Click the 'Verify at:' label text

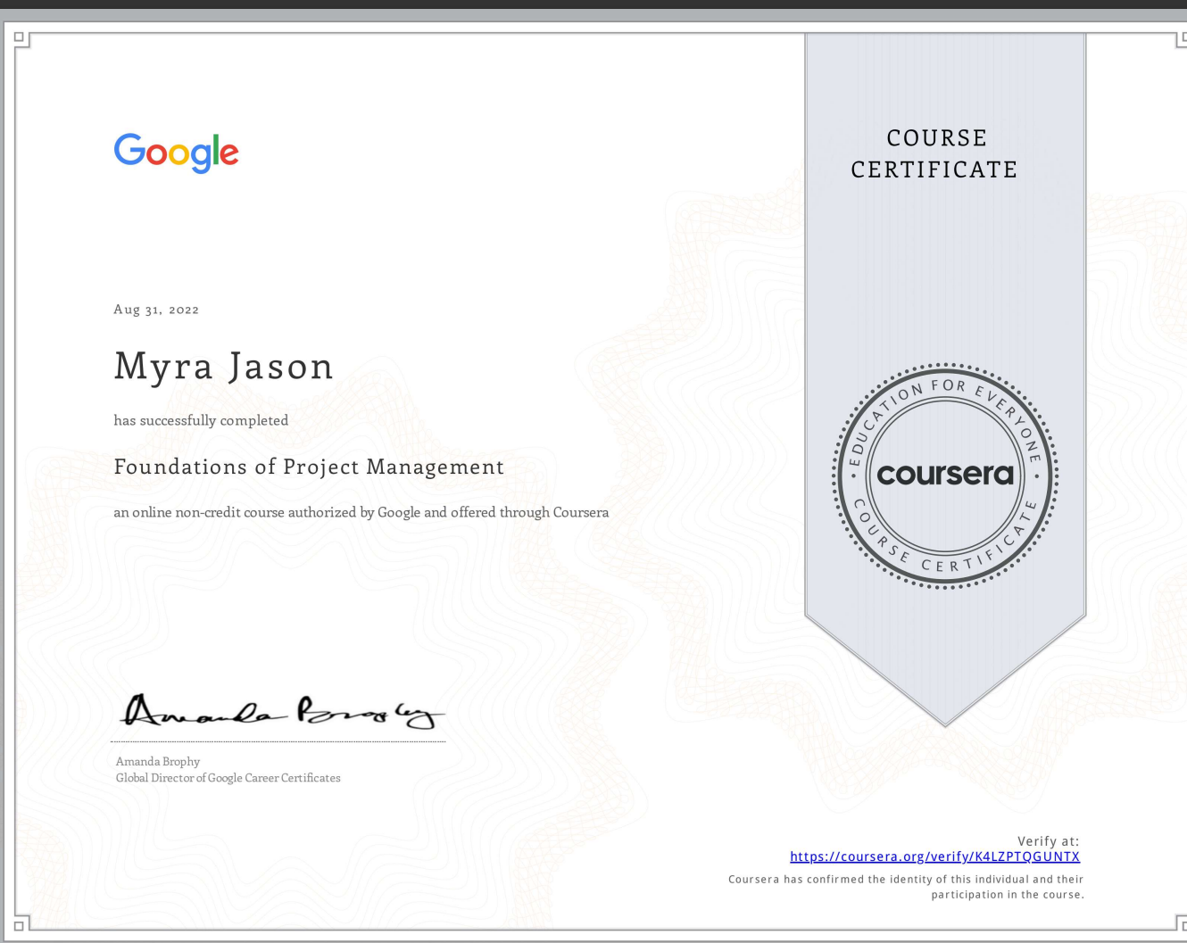tap(1049, 841)
